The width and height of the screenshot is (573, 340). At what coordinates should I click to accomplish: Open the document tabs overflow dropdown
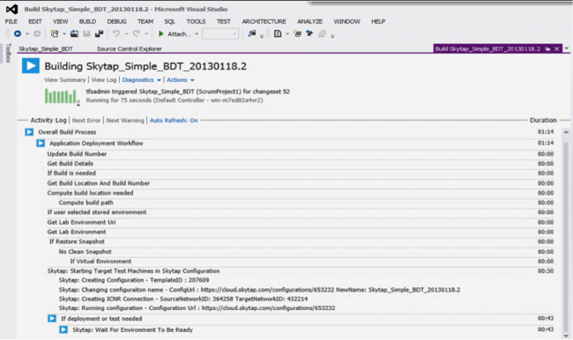coord(567,48)
